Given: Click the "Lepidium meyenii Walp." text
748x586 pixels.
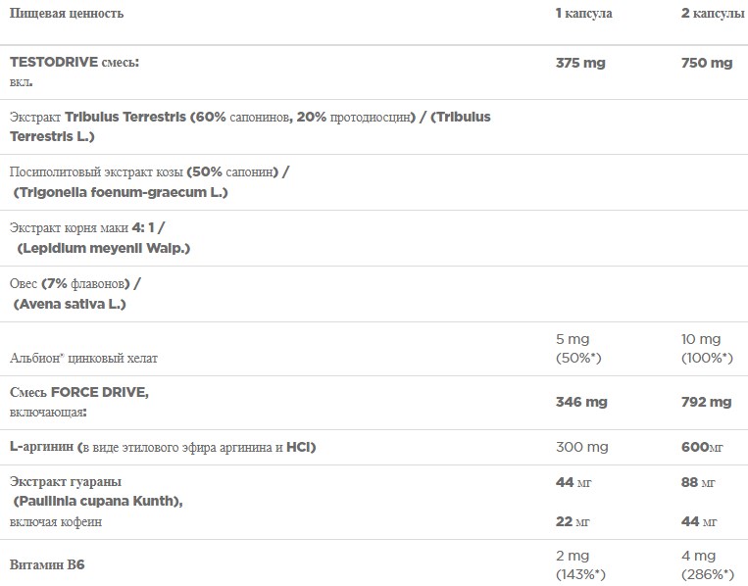Looking at the screenshot, I should click(x=104, y=248).
